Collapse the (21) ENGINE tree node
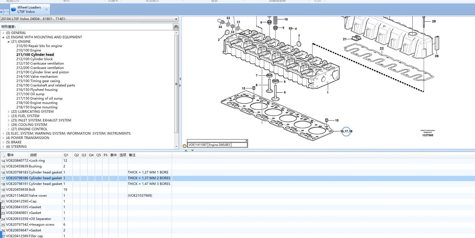Viewport: 475px width, 238px height. [x=8, y=42]
